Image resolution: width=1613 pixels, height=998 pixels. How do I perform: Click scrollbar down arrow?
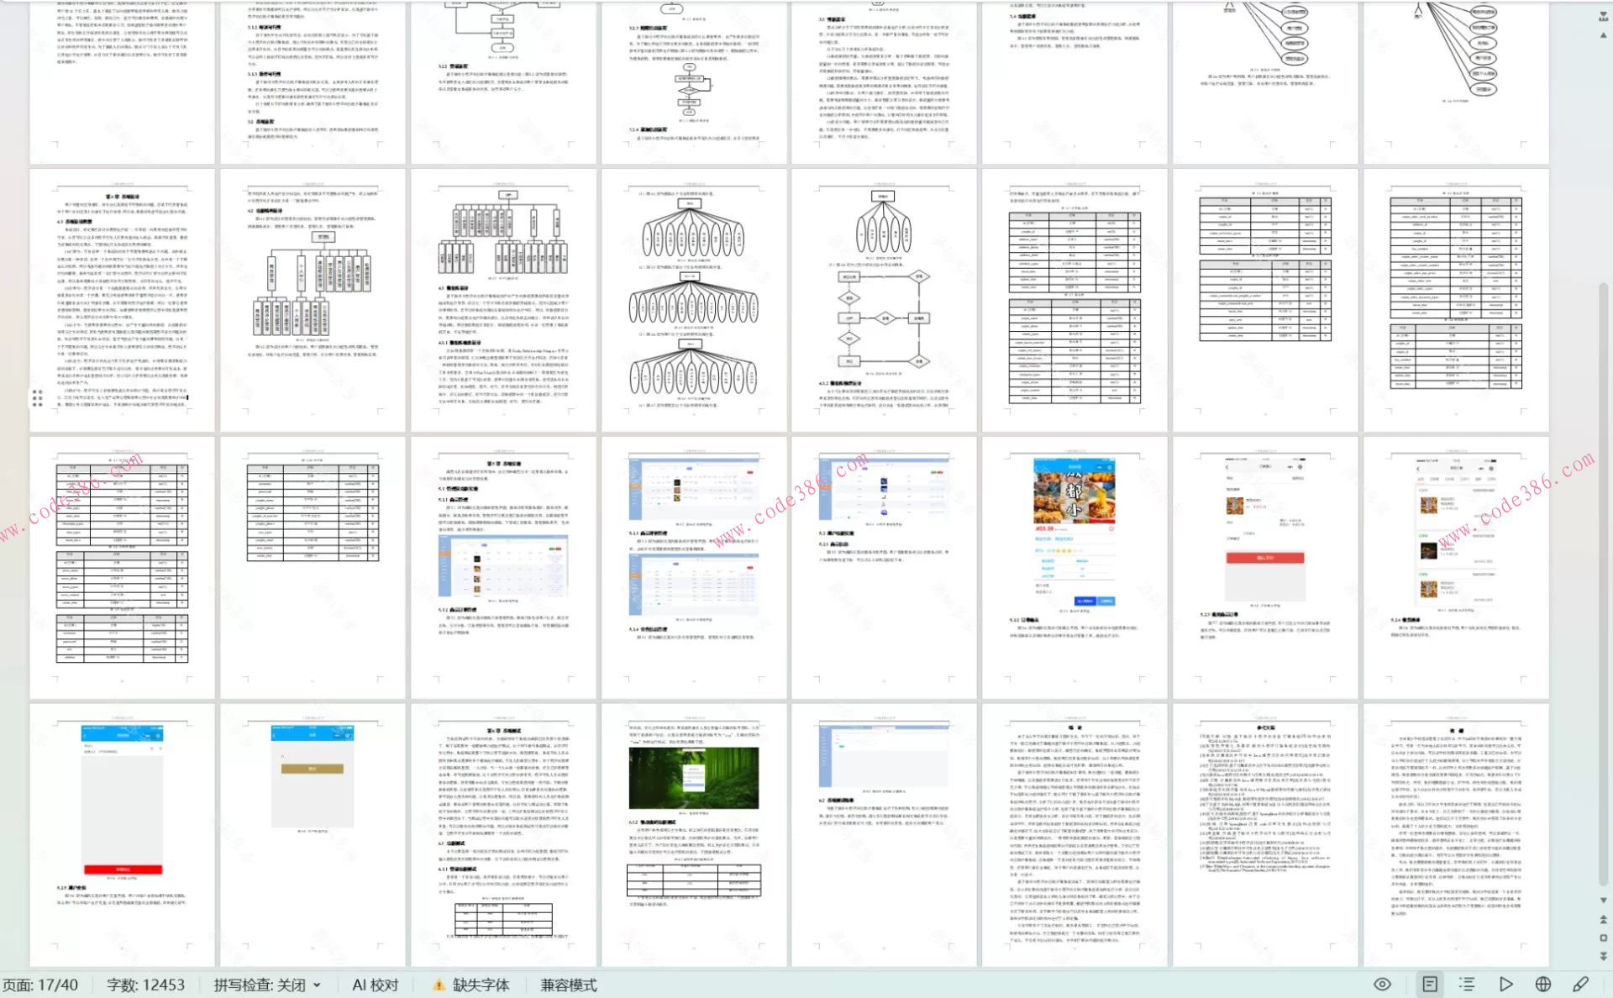pos(1603,900)
